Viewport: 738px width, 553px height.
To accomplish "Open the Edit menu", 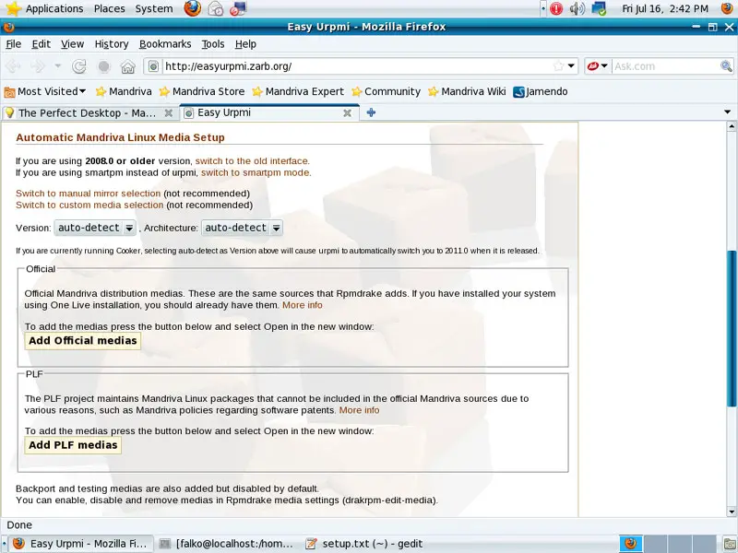I will click(41, 43).
